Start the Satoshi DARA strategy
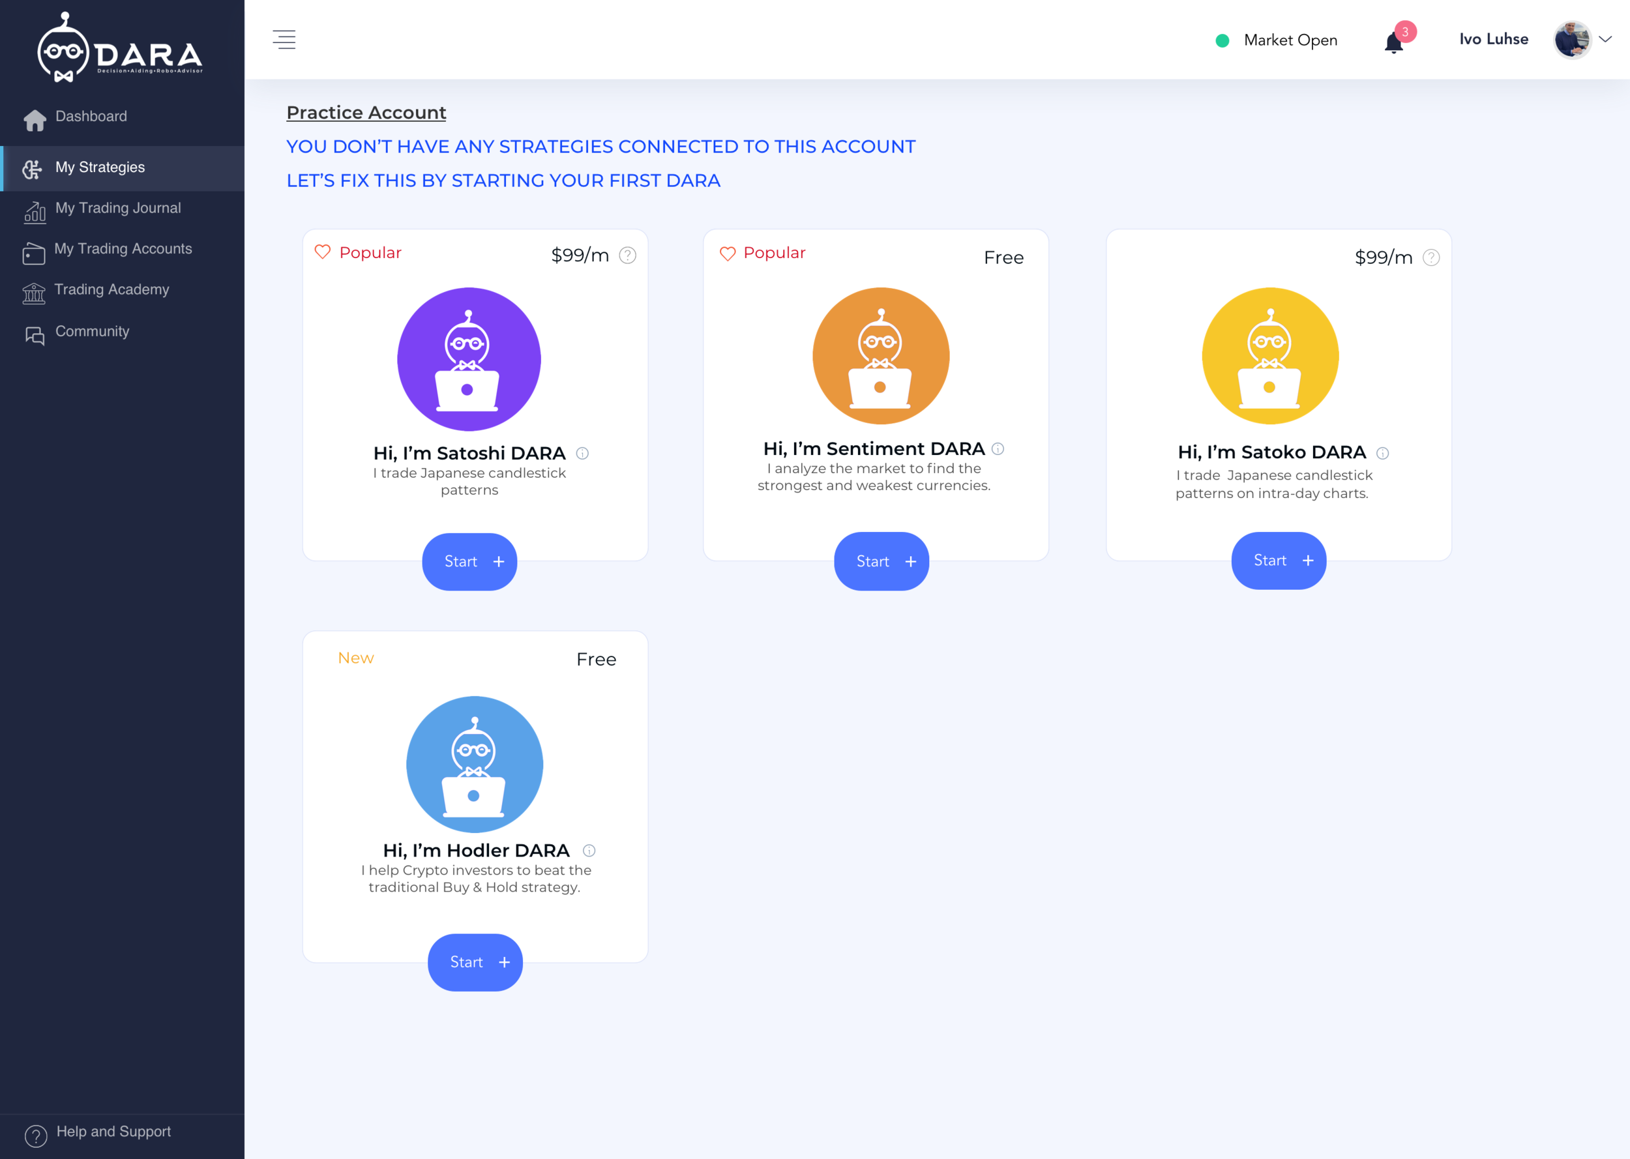Image resolution: width=1630 pixels, height=1159 pixels. click(469, 562)
